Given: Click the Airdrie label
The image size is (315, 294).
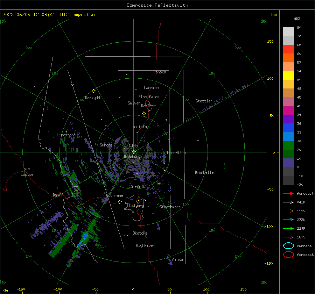Looking at the screenshot, I should 138,187.
